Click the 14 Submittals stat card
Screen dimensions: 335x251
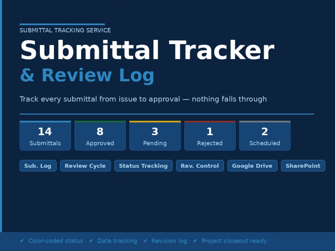45,136
